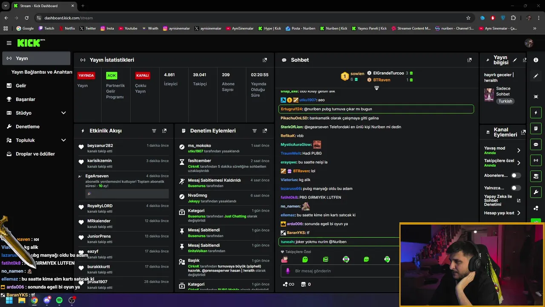The height and width of the screenshot is (307, 545).
Task: Insert the green headphones emote with purple eyes
Action: click(x=346, y=259)
